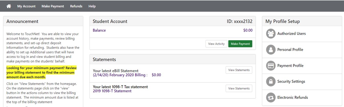Open the Electronic Refunds arrows icon
Screen dimensions: 344x107
point(270,98)
